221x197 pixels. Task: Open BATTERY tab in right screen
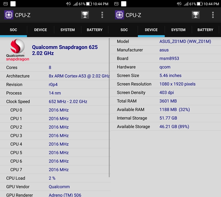click(x=205, y=30)
